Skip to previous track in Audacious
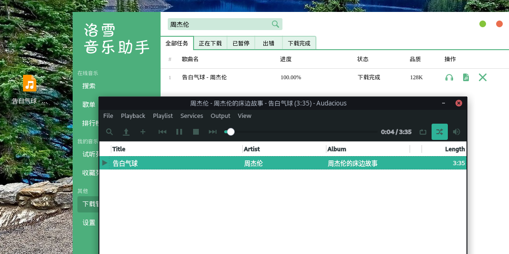This screenshot has height=254, width=509. tap(162, 132)
